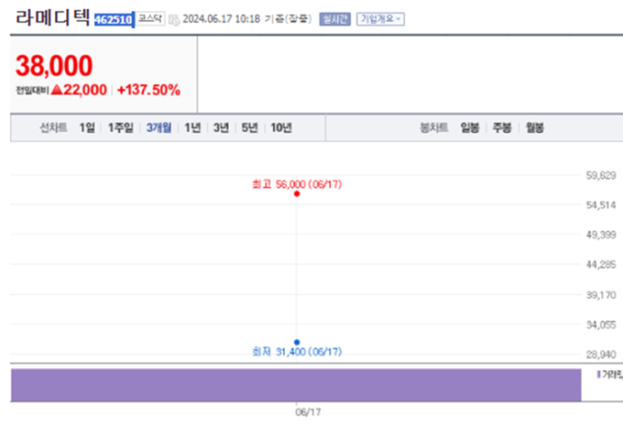Click the 28,940 y-axis value
The image size is (623, 428).
pyautogui.click(x=600, y=354)
